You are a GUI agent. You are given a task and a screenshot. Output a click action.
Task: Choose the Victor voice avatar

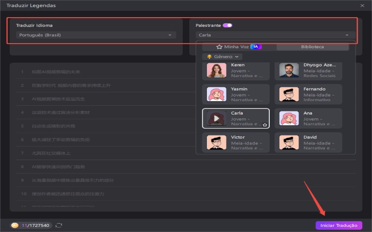[x=216, y=142]
